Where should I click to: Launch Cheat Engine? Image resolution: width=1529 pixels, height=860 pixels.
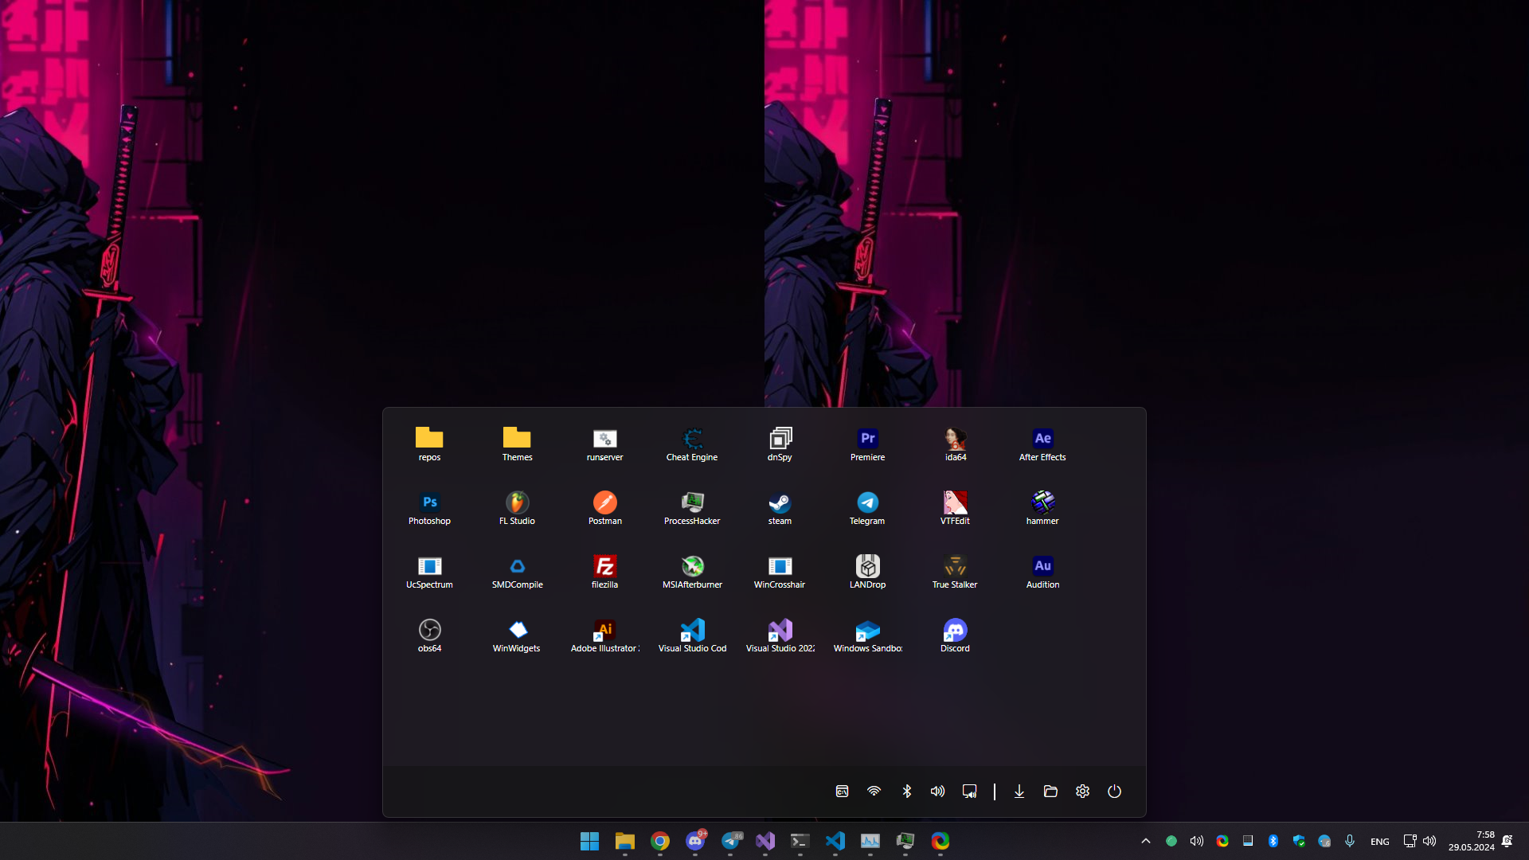692,444
